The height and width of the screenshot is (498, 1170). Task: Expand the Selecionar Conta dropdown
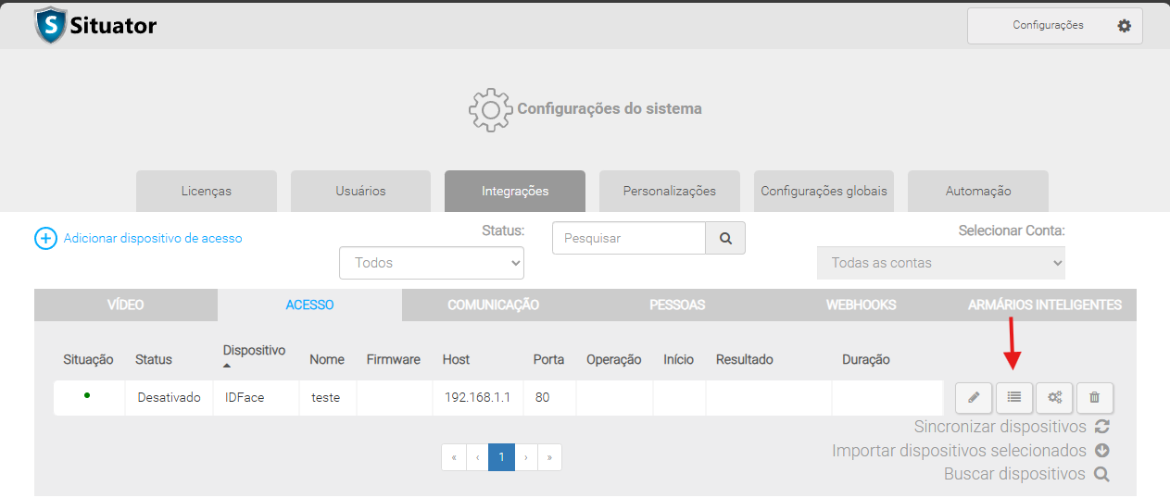(940, 263)
